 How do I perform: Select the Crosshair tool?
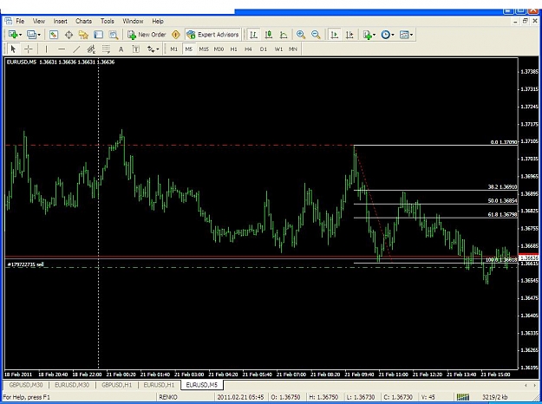(x=29, y=49)
